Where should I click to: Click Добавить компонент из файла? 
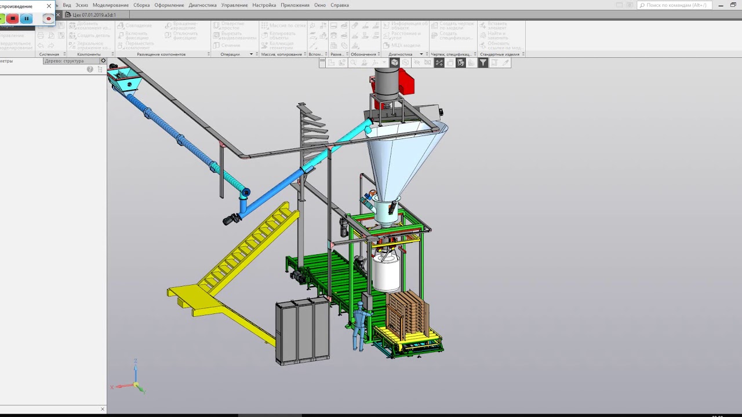(x=90, y=25)
